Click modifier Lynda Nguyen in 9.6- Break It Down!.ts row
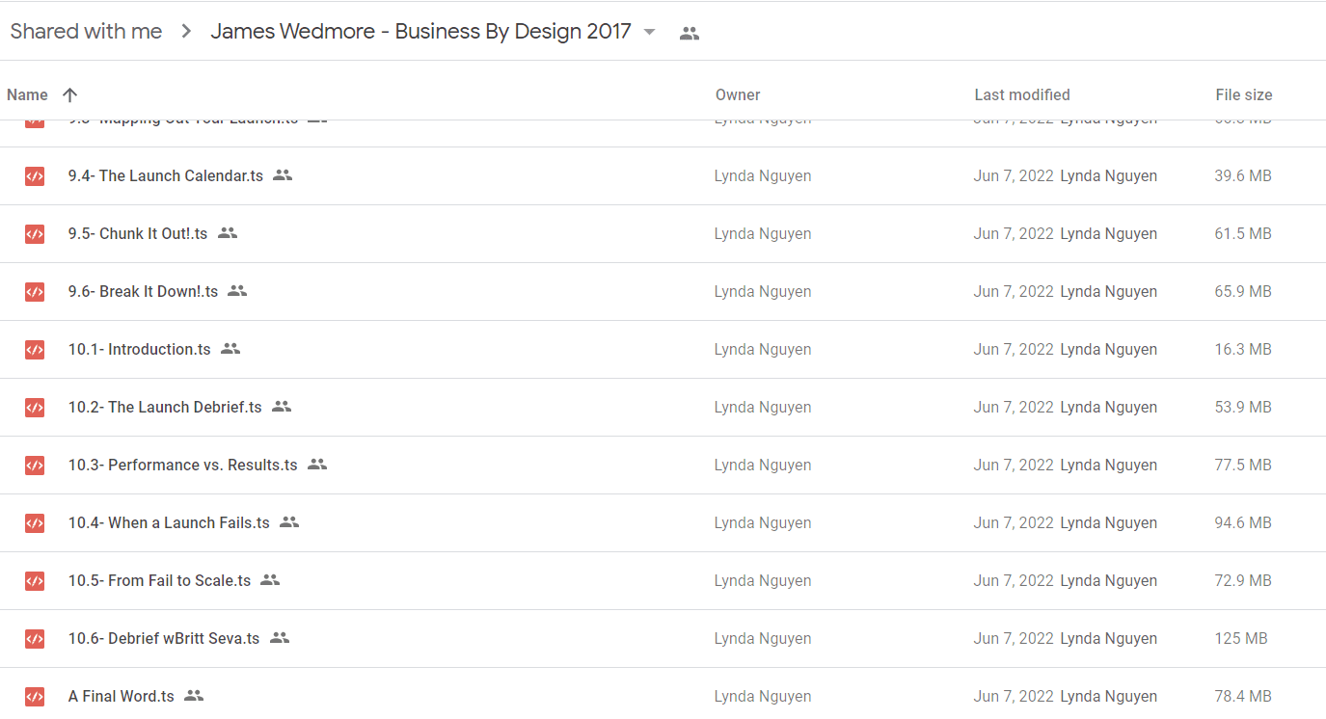 [1108, 291]
